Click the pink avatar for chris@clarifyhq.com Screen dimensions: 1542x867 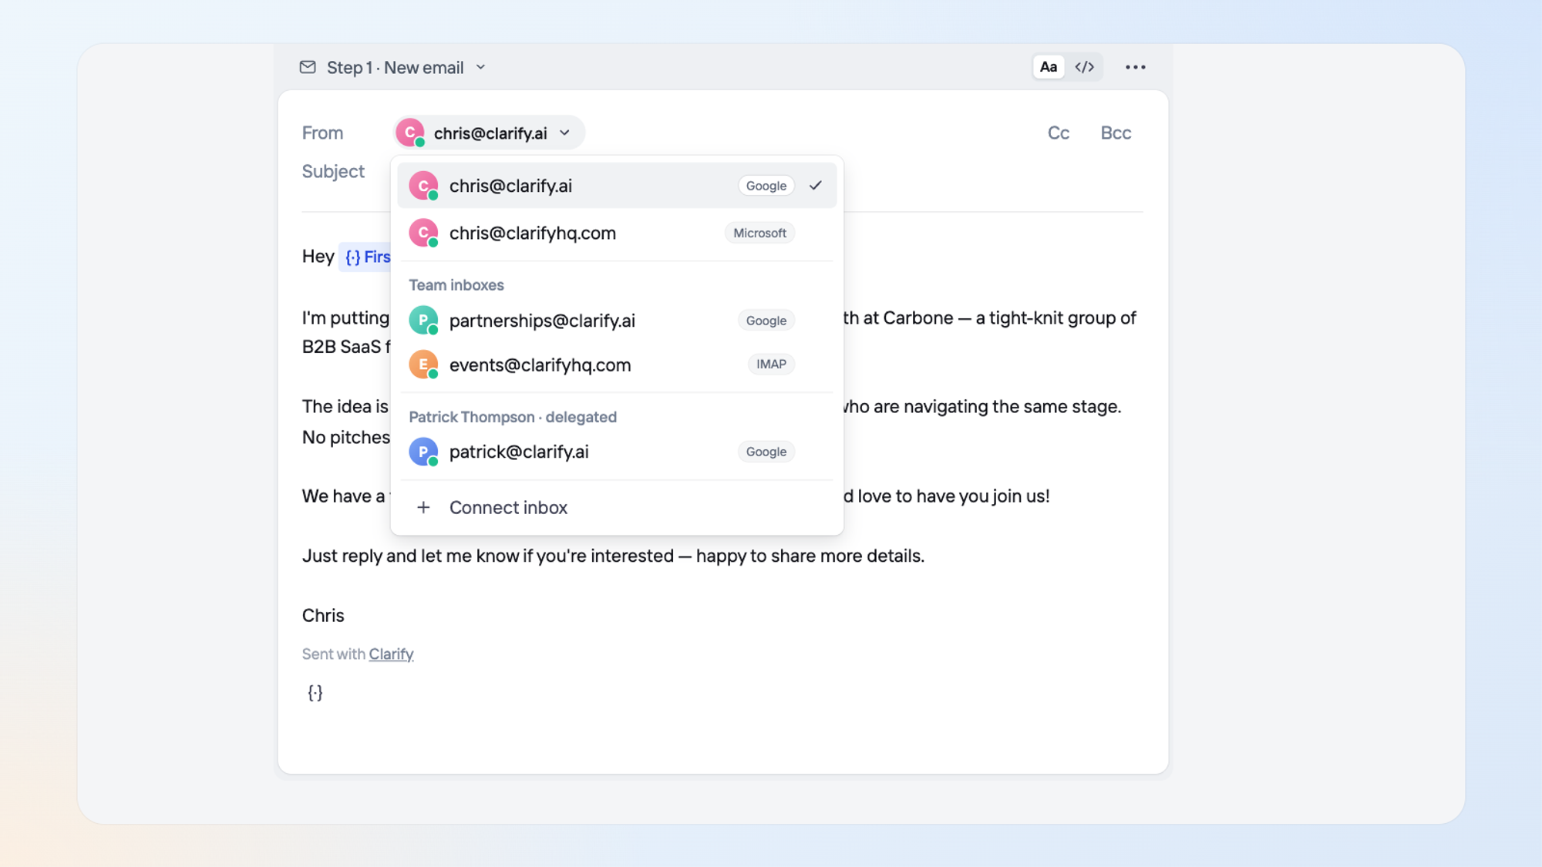423,233
